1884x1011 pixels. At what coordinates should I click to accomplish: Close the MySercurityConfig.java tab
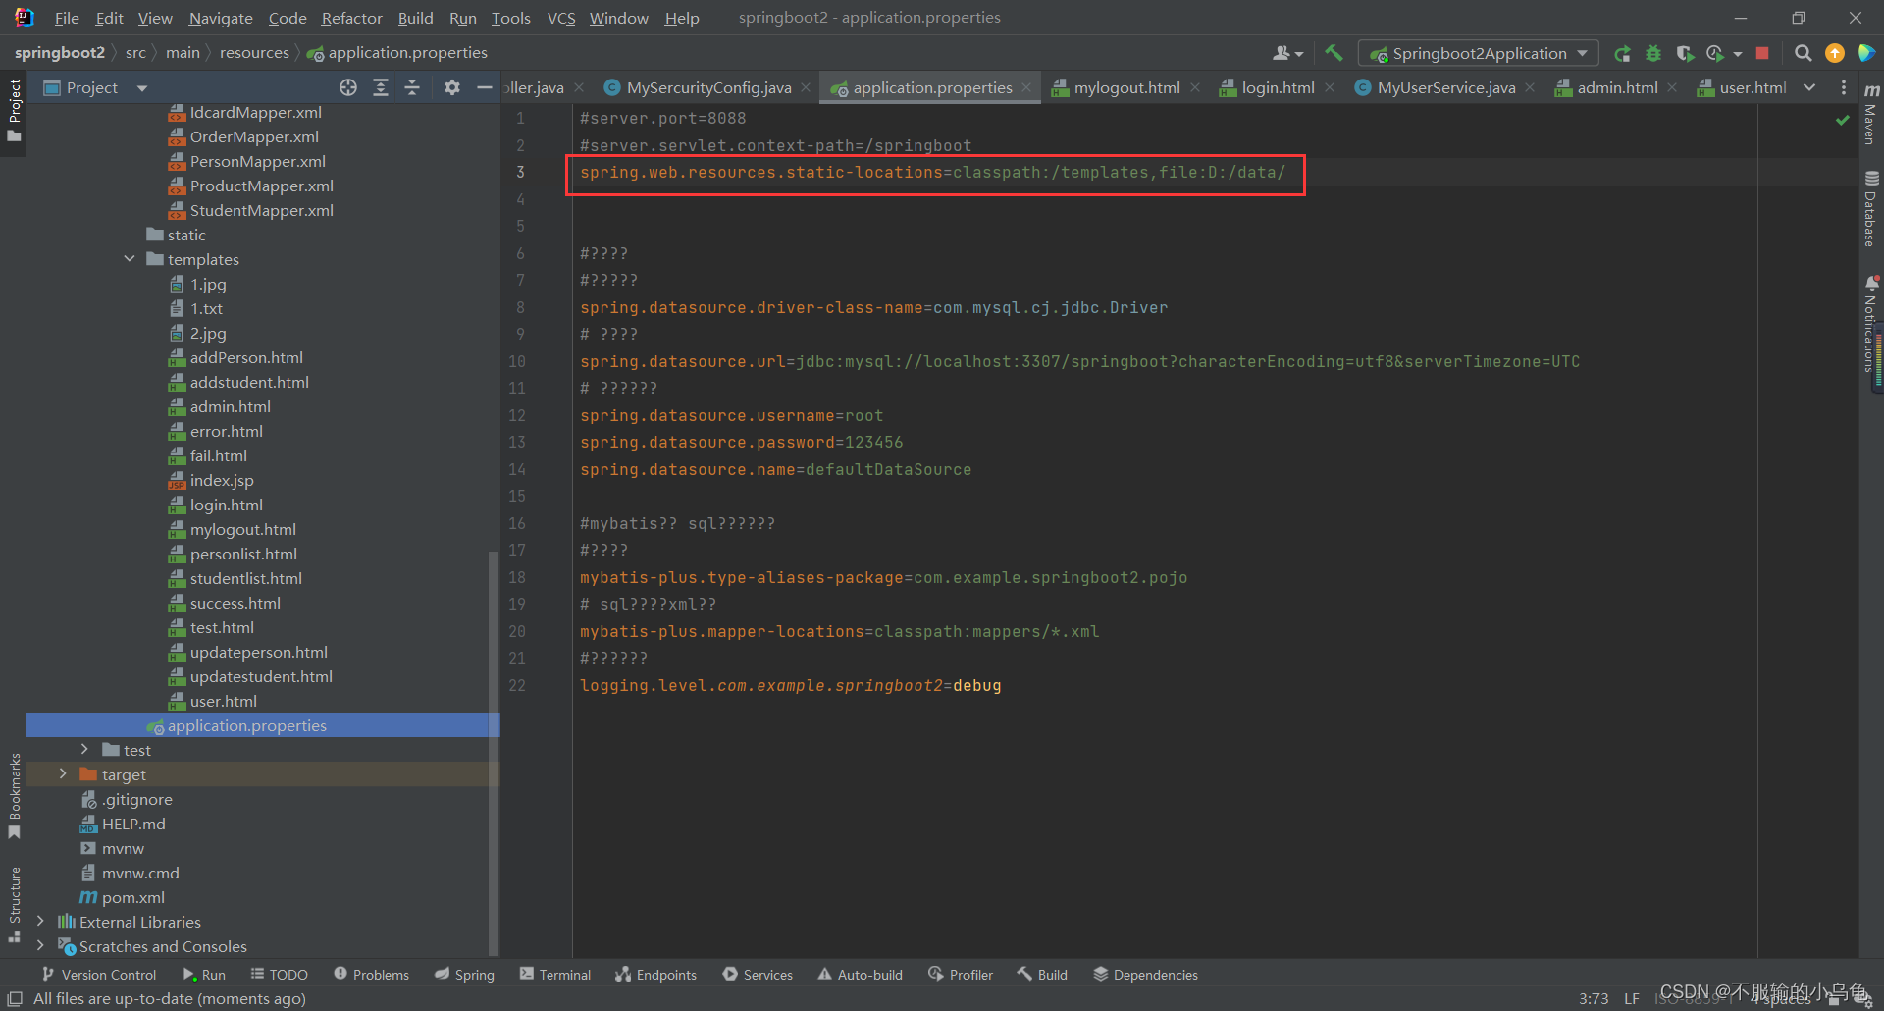(x=806, y=87)
